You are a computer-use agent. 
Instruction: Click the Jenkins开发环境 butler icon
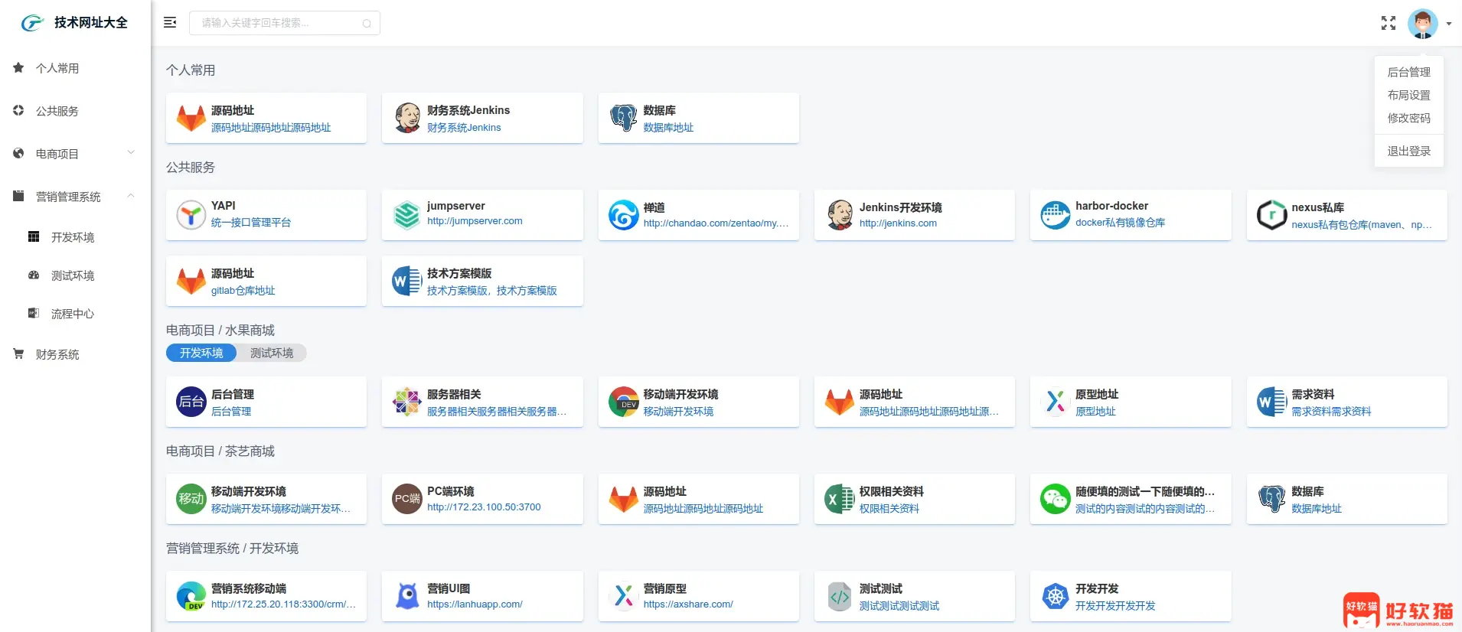(x=840, y=215)
